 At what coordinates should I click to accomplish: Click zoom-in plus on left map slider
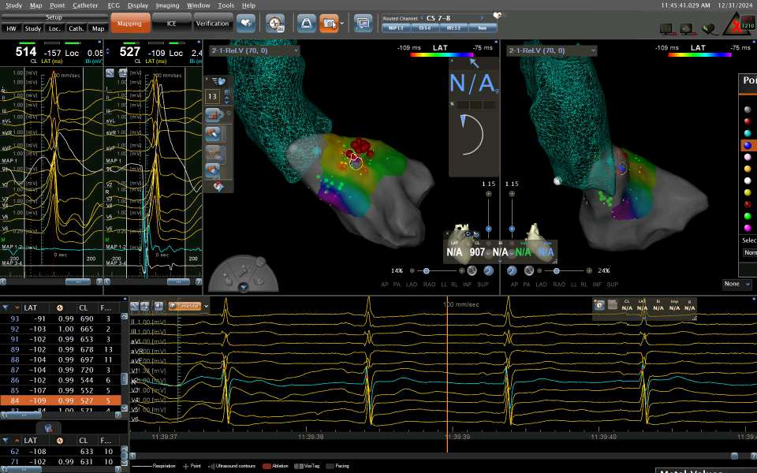[x=462, y=270]
